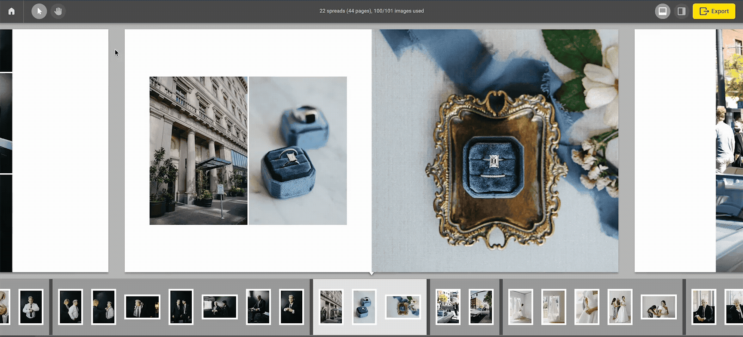Select thumbnail of bride in dress close-up
Image resolution: width=743 pixels, height=337 pixels.
(586, 307)
